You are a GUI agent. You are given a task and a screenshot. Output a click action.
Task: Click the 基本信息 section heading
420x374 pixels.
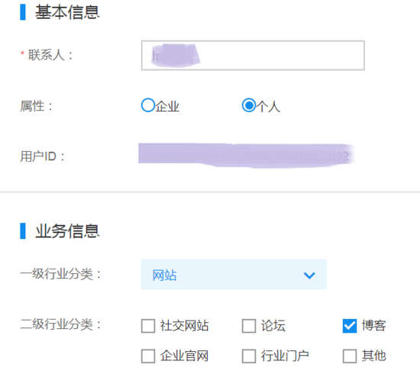tap(67, 12)
